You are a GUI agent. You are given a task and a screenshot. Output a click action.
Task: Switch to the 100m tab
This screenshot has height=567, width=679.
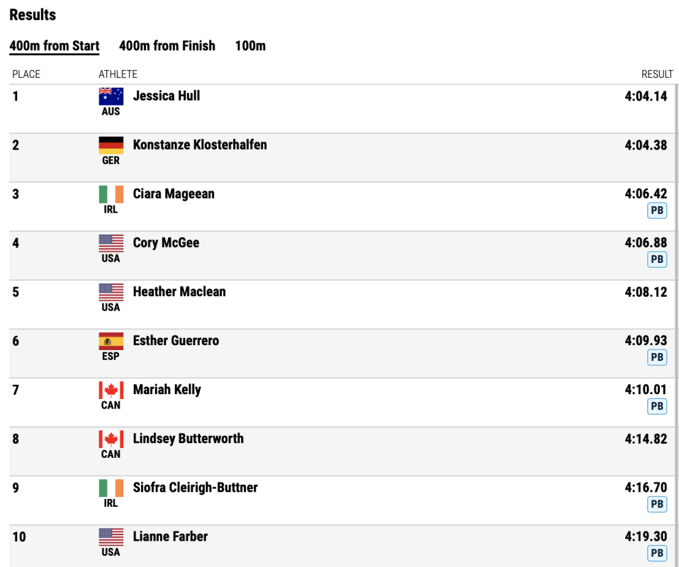pos(250,45)
